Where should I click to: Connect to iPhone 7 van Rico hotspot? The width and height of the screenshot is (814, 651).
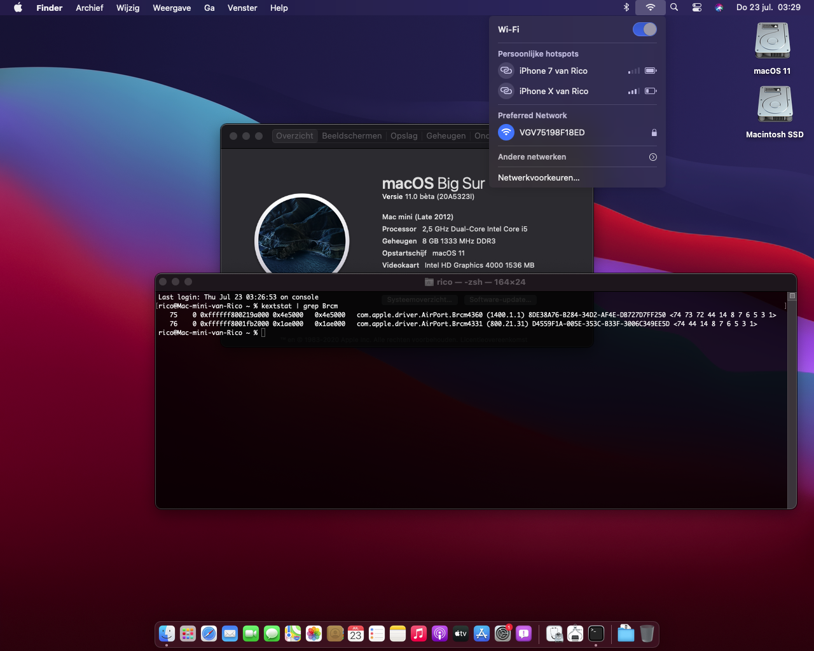point(553,71)
